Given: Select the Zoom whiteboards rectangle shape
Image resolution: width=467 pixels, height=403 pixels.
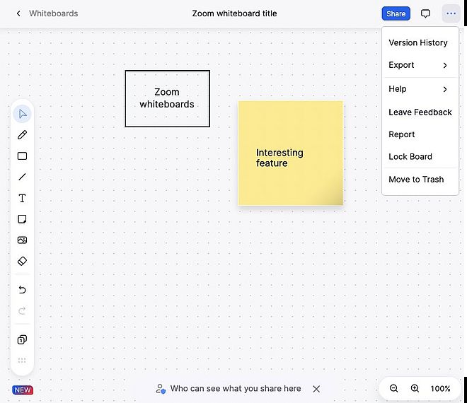Looking at the screenshot, I should click(168, 98).
